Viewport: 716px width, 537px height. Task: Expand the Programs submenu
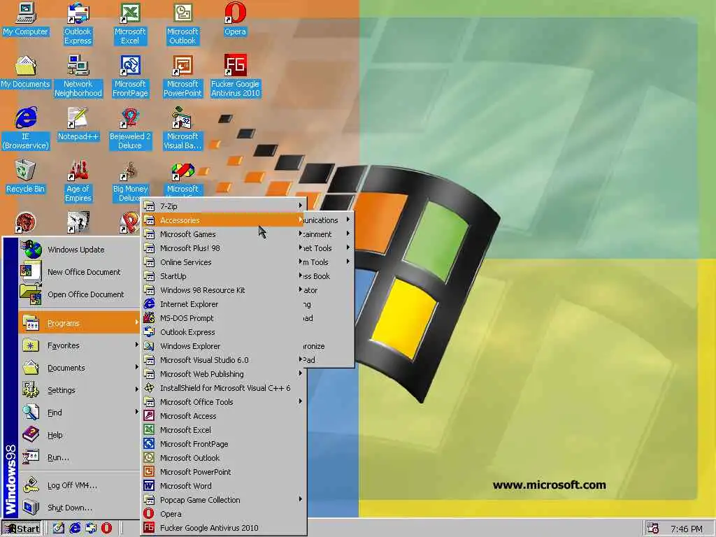click(x=80, y=323)
